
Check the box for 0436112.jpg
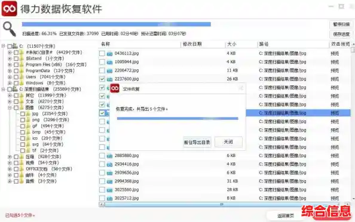pyautogui.click(x=102, y=53)
